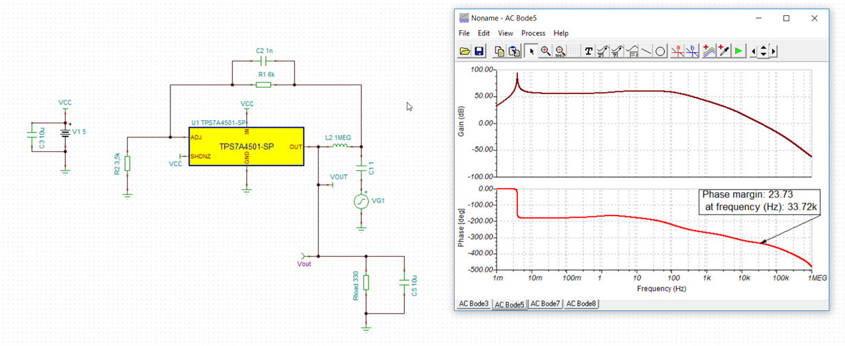Click the green run arrow icon
Screen dimensions: 845x346
tap(739, 51)
